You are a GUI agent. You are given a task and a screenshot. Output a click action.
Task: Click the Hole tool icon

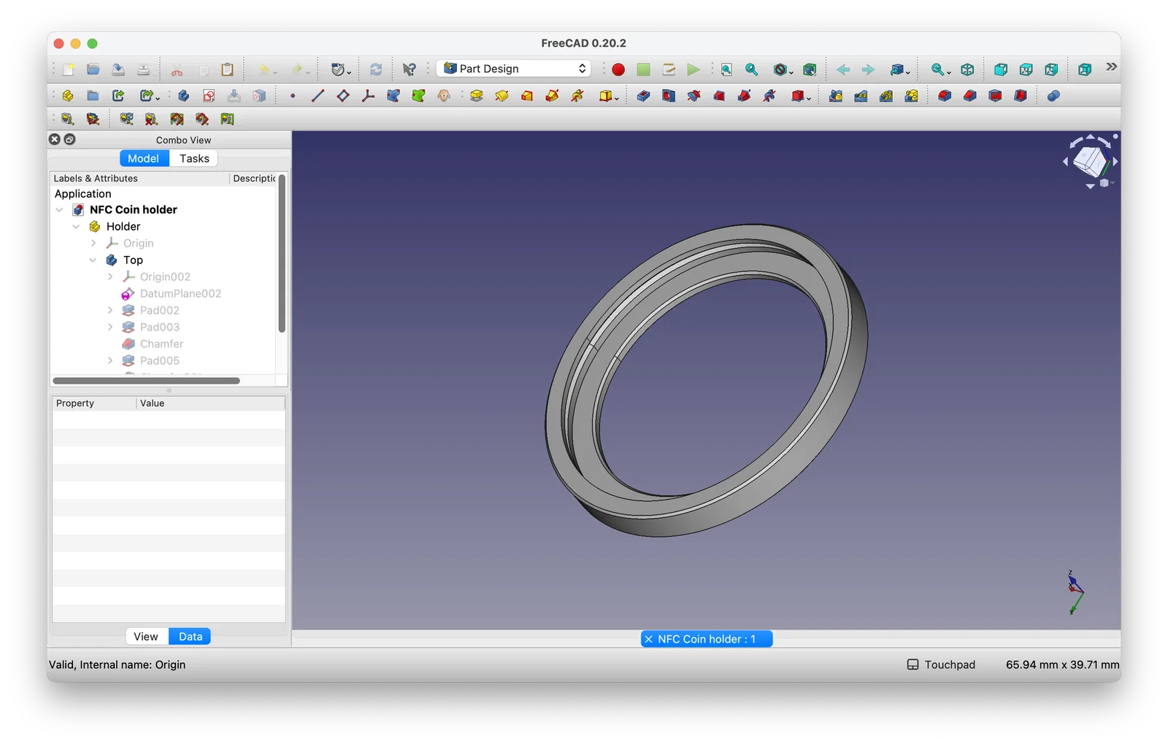tap(668, 96)
